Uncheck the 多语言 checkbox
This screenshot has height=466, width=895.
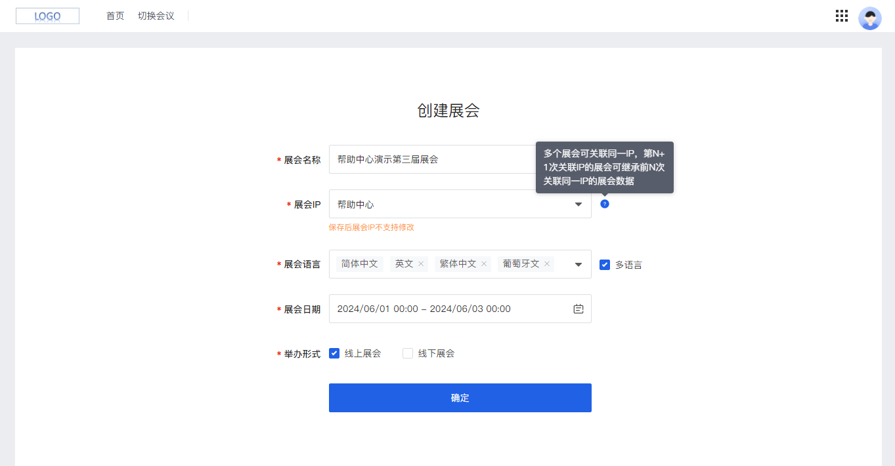pos(603,264)
